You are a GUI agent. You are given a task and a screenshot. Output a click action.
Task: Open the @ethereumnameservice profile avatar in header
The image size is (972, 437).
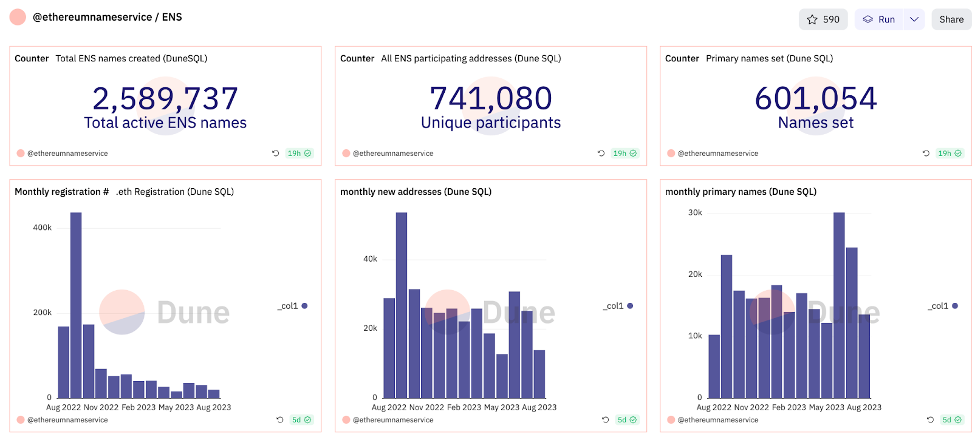[18, 17]
